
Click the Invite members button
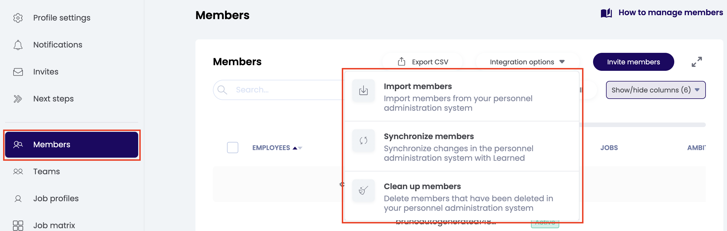(x=633, y=62)
